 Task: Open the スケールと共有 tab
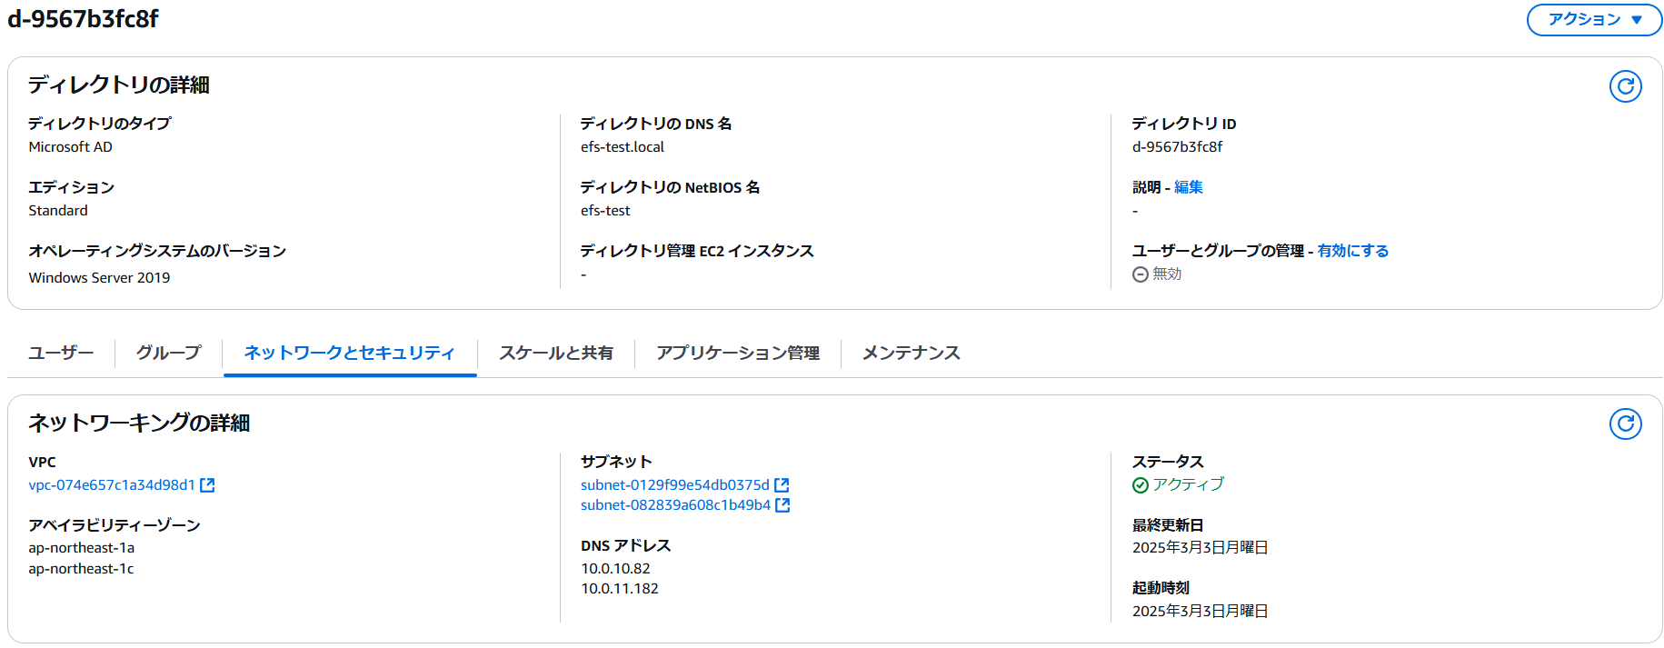point(556,353)
